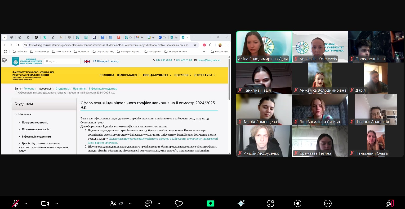Unmute the microphone in the meeting toolbar
405x209 pixels.
tap(15, 203)
